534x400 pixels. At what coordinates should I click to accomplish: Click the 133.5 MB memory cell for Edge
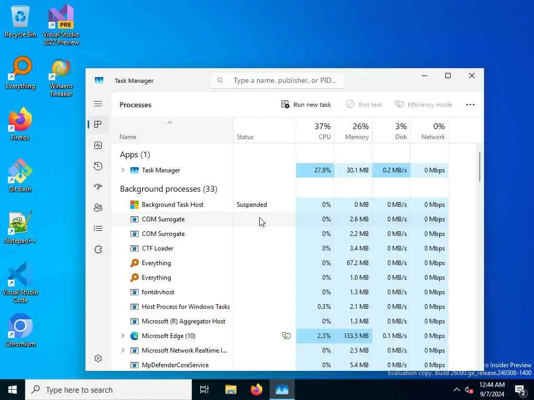[x=353, y=336]
